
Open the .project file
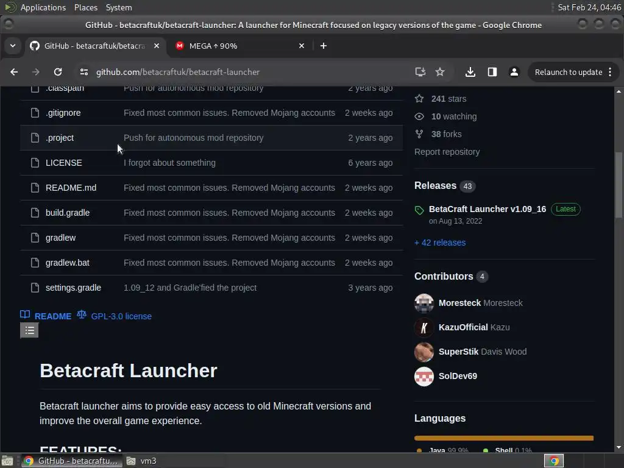click(x=60, y=138)
